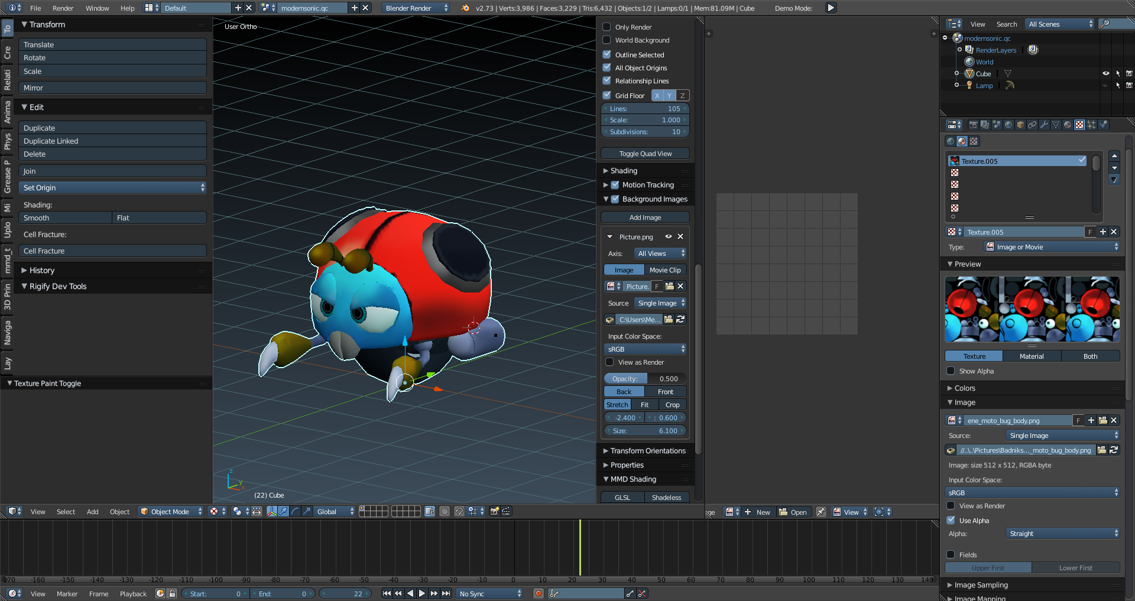Unlink Texture.005 with the X button

click(x=1114, y=232)
